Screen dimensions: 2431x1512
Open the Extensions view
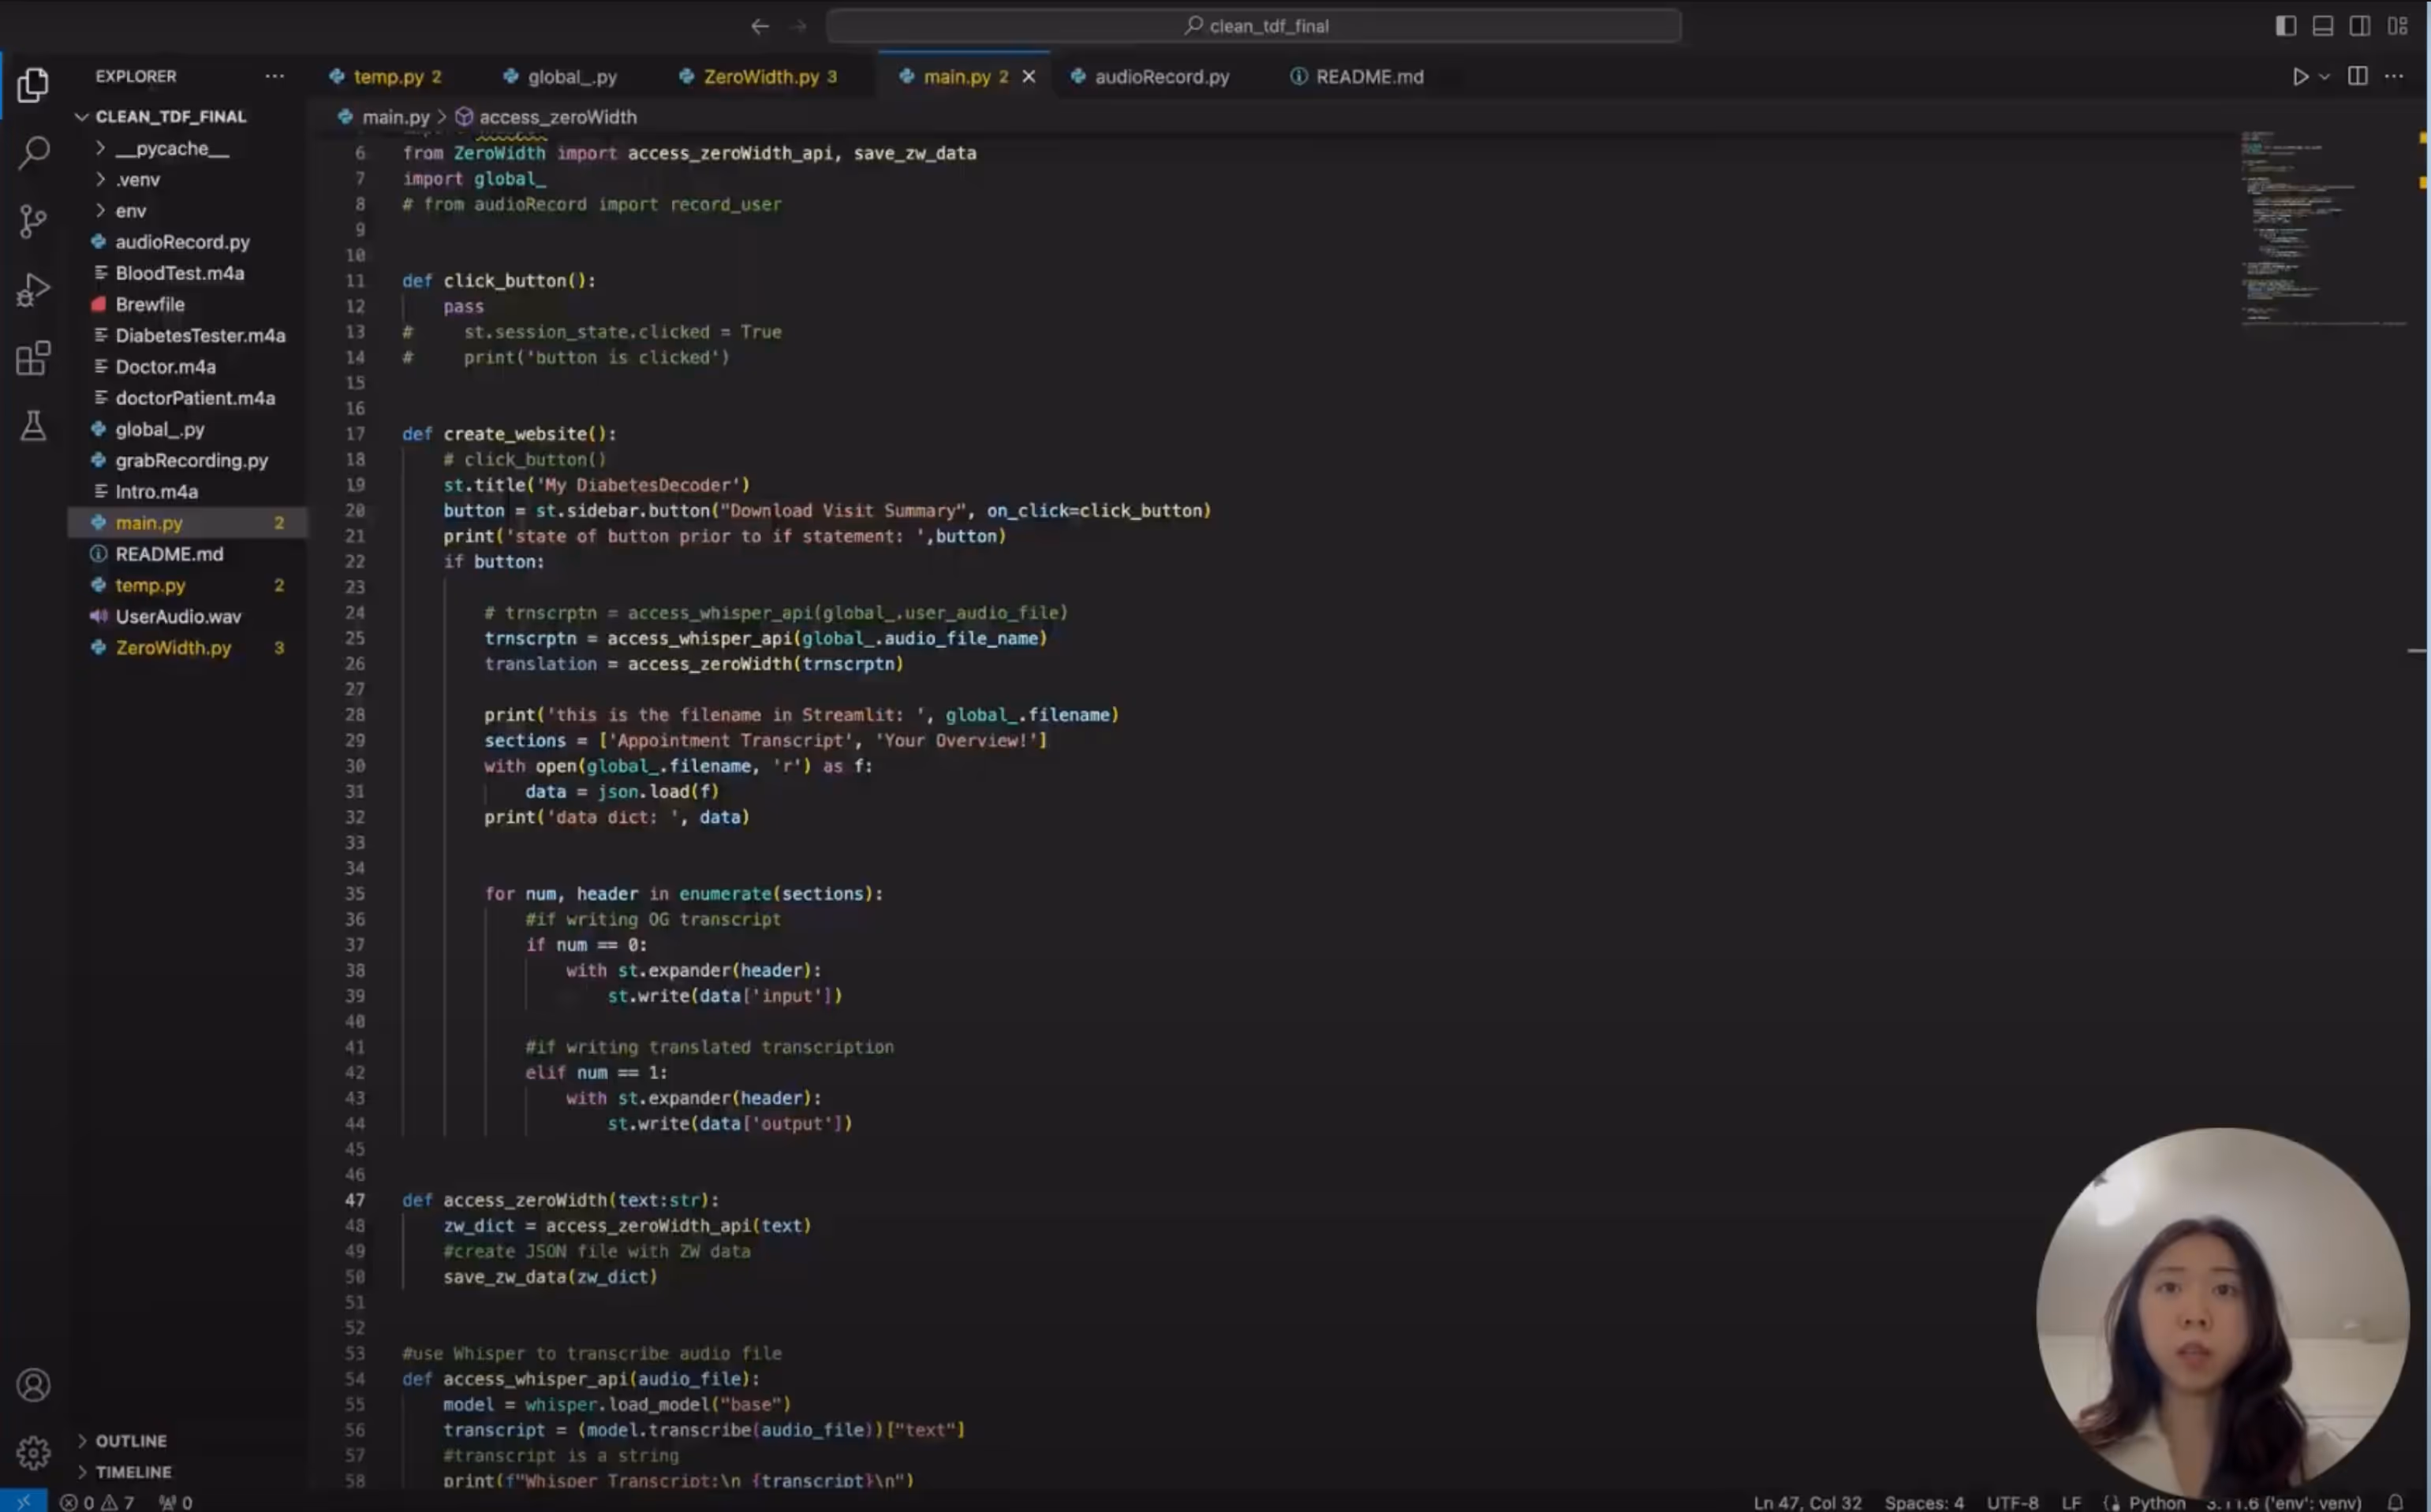(33, 358)
